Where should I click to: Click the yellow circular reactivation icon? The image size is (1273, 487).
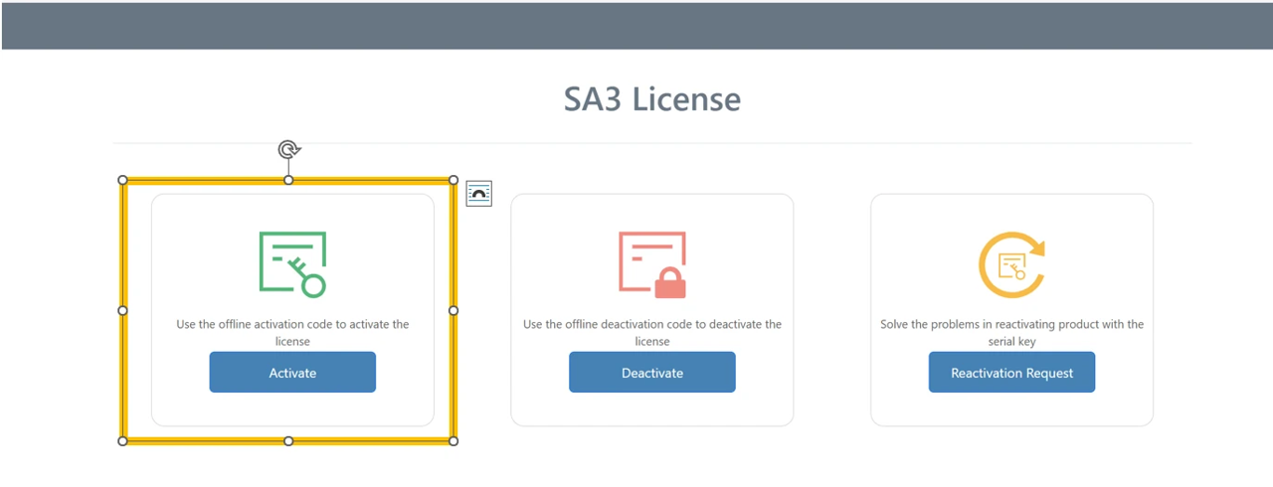pos(1011,264)
